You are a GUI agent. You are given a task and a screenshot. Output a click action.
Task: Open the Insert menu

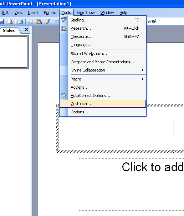coord(33,13)
